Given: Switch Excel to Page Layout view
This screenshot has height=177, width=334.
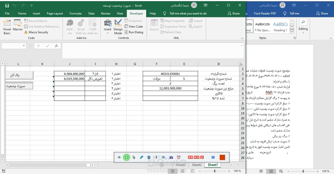Looking at the screenshot, I should 182,171.
